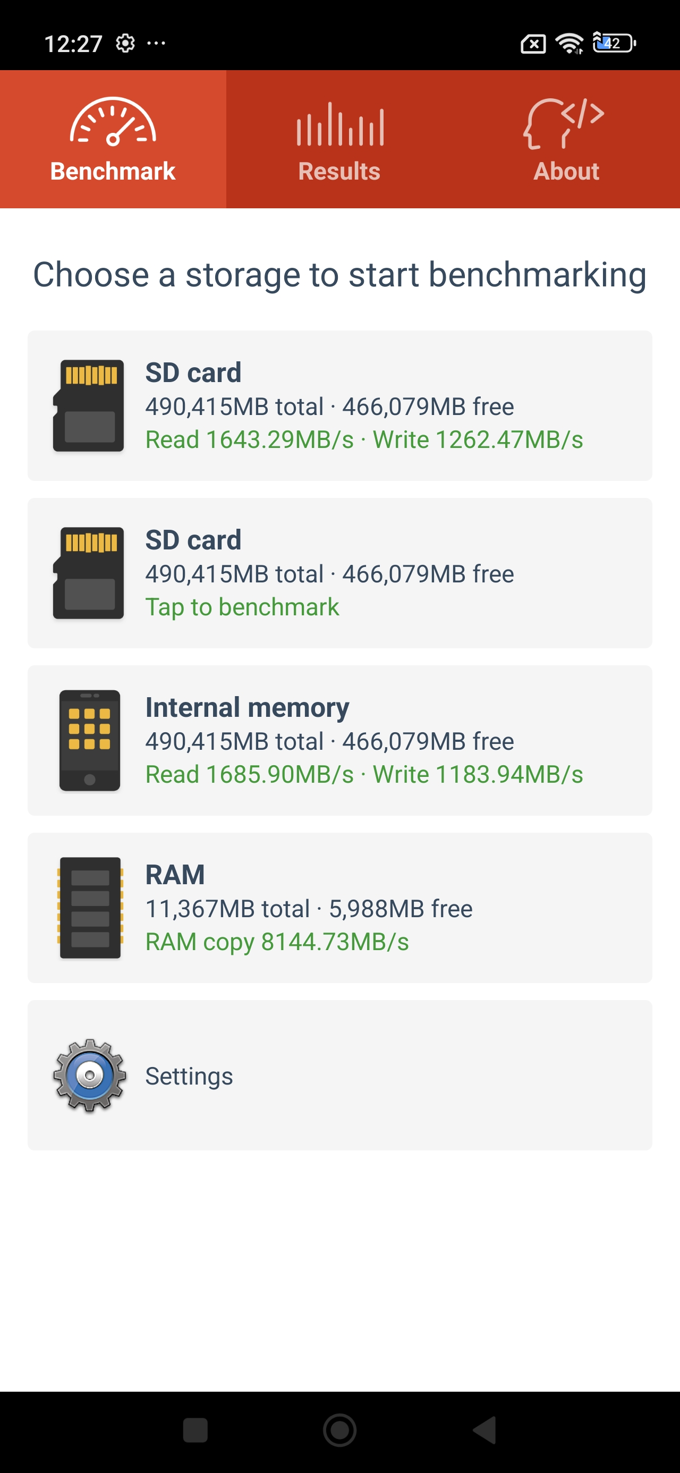680x1473 pixels.
Task: Tap the About head-with-code icon
Action: [564, 123]
